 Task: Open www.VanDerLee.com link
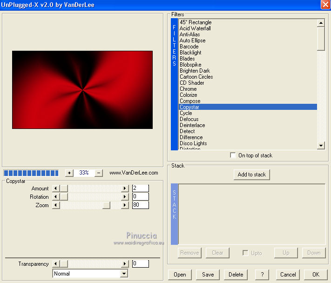[x=134, y=173]
